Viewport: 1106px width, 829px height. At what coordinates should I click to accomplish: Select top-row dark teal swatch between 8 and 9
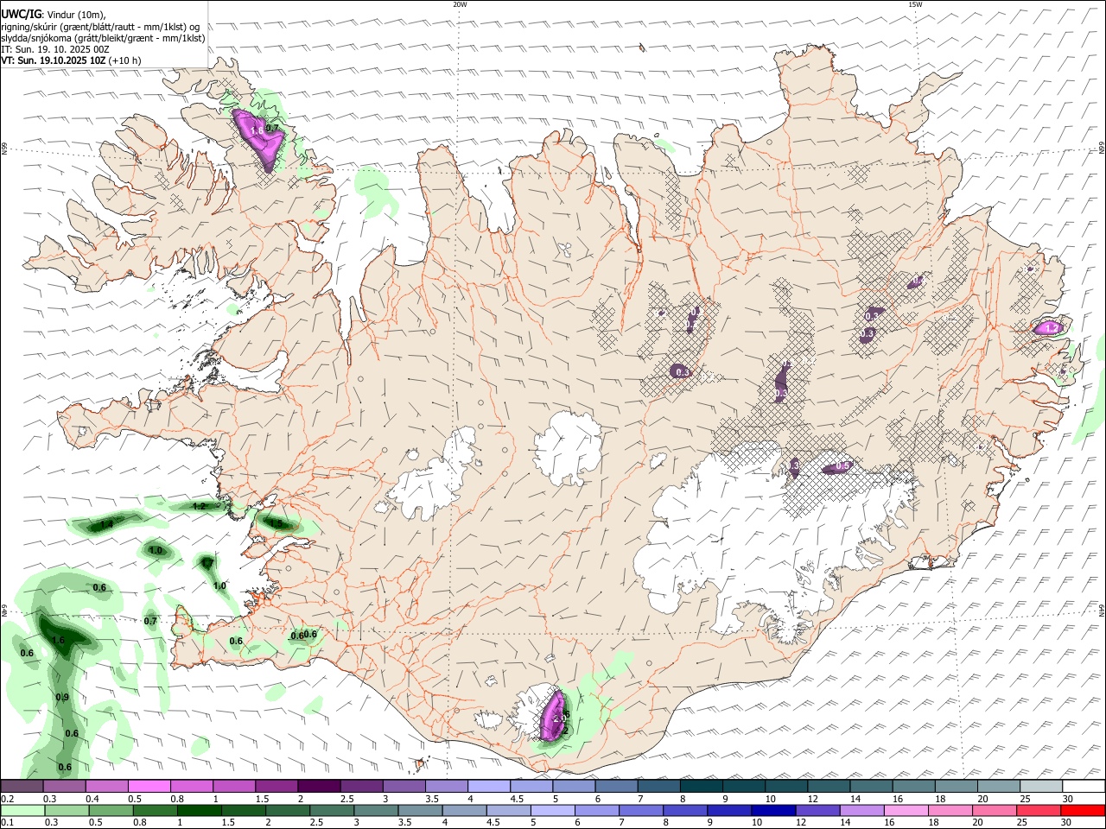click(702, 786)
